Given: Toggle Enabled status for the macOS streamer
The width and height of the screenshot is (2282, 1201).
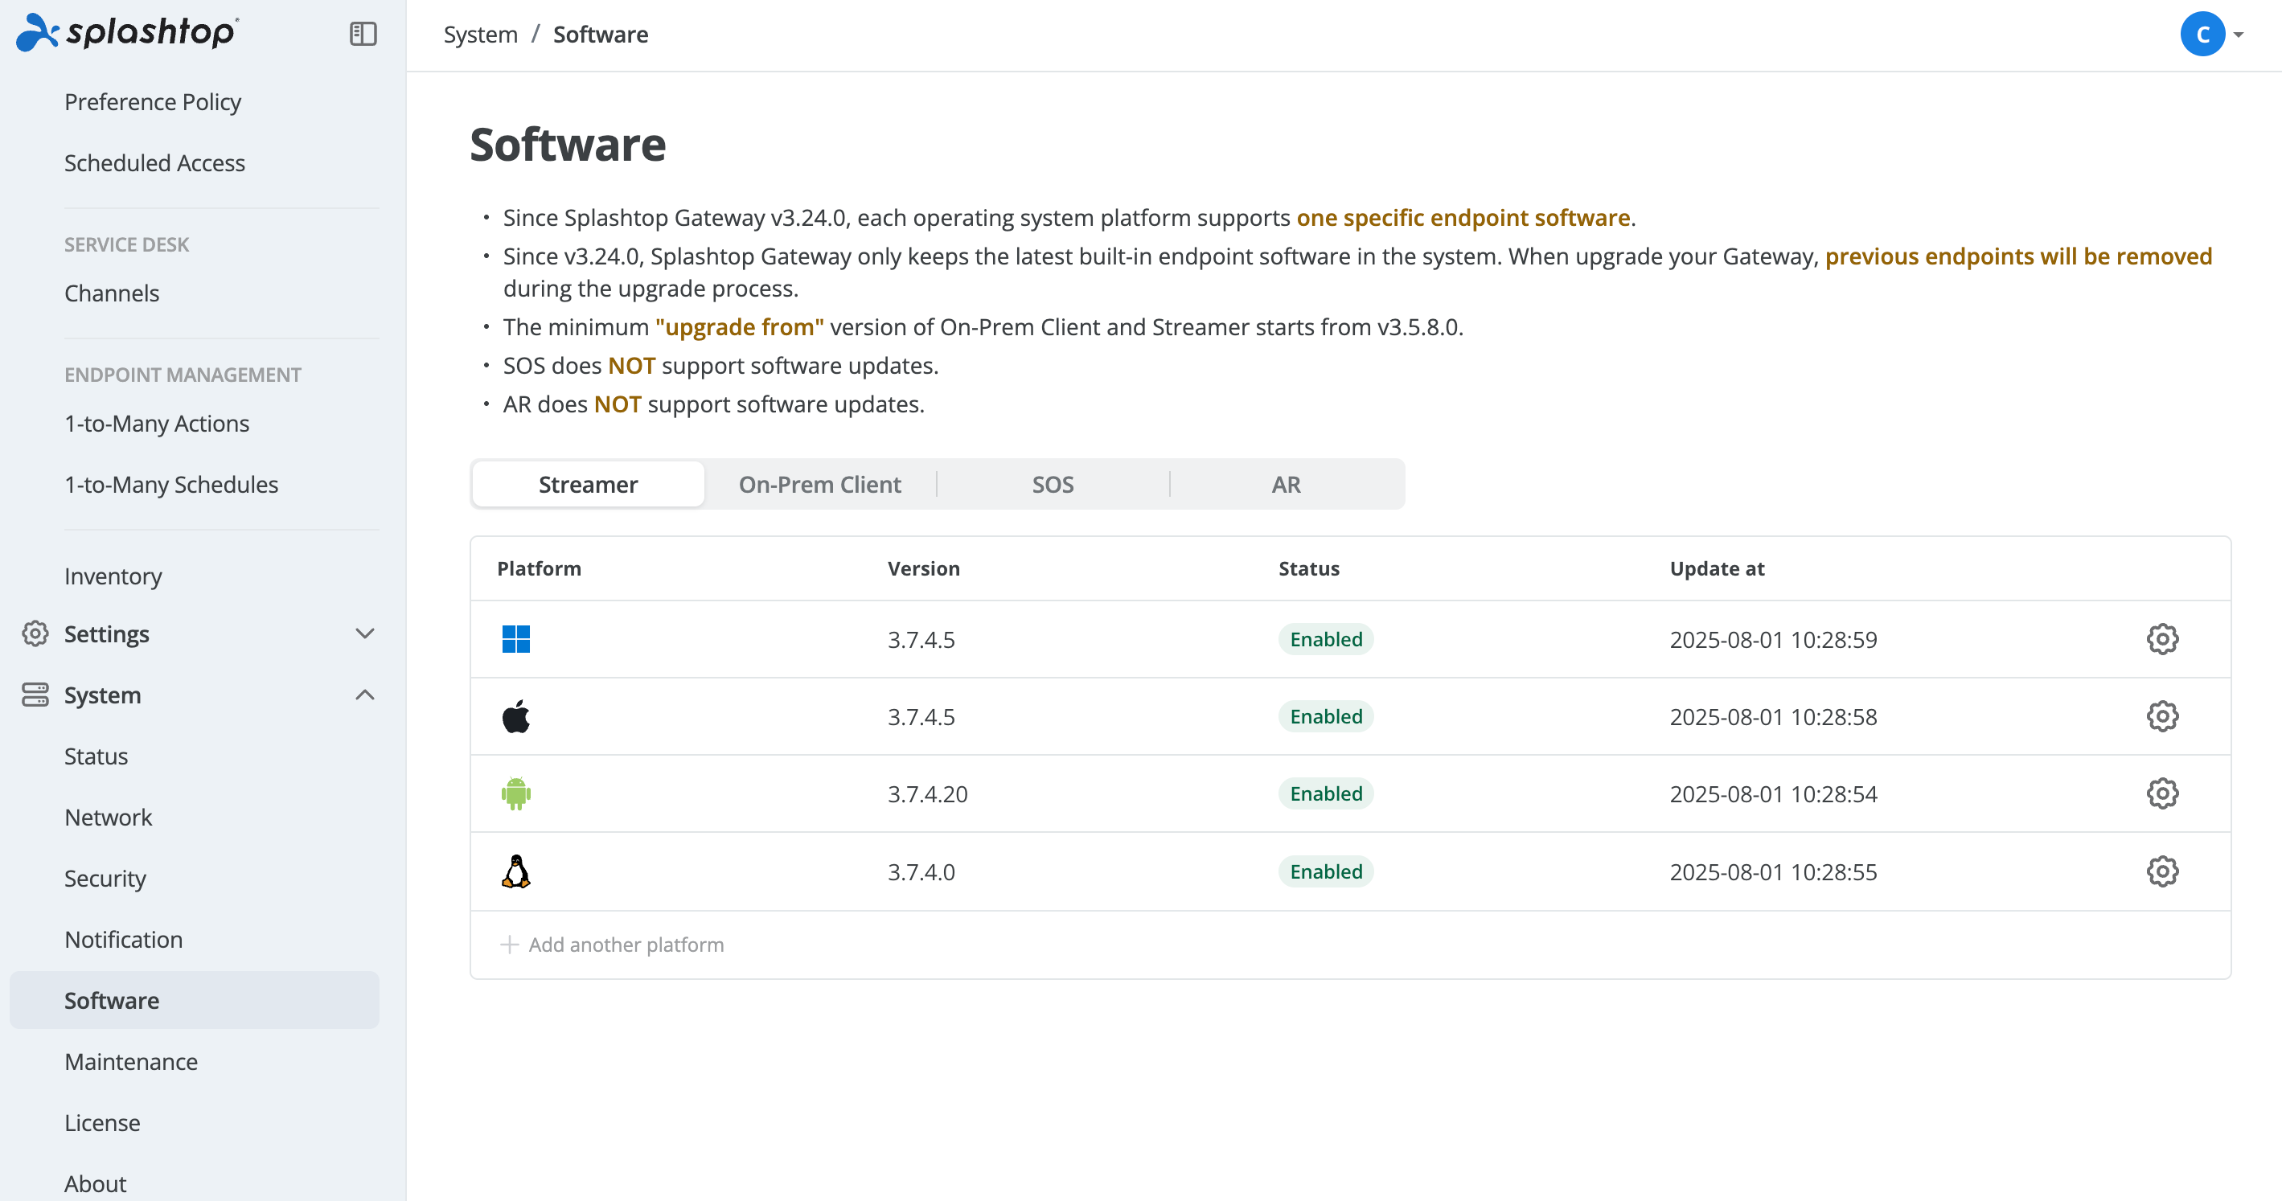Looking at the screenshot, I should (1324, 716).
